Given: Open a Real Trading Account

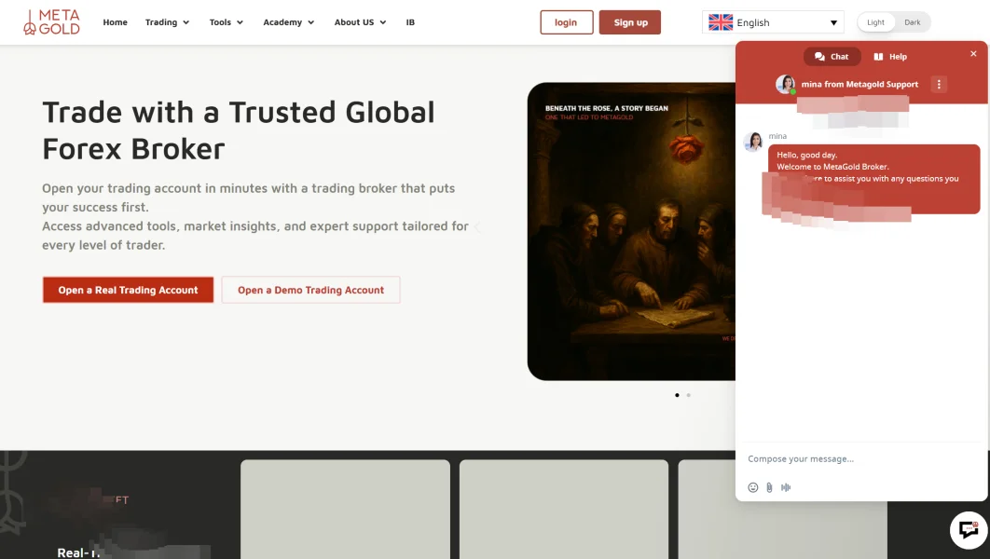Looking at the screenshot, I should pos(128,290).
